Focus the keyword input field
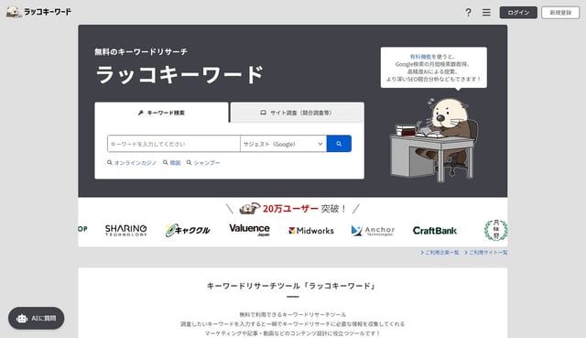The height and width of the screenshot is (338, 586). 173,144
